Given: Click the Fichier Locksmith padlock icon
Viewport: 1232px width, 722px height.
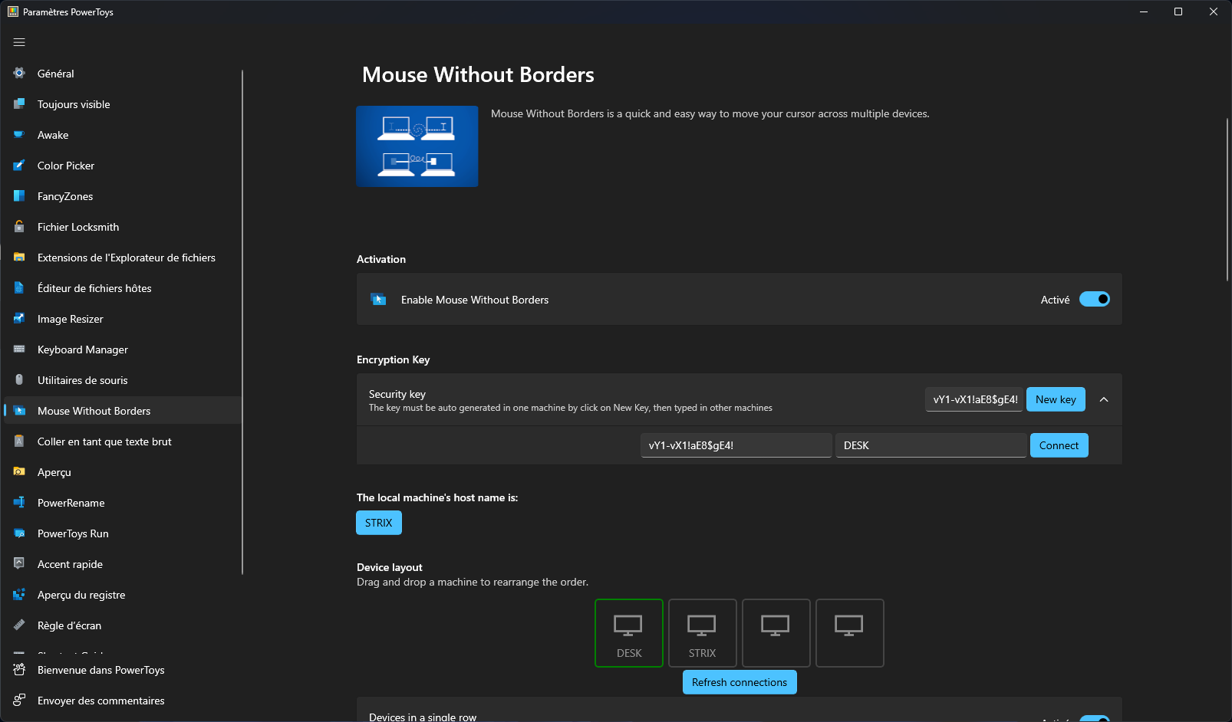Looking at the screenshot, I should 19,226.
